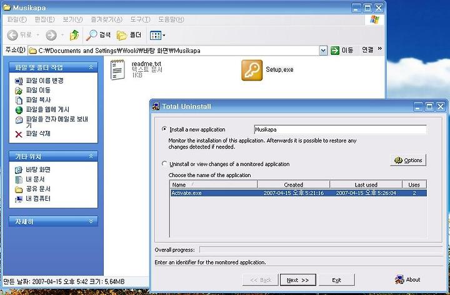Screen dimensions: 450x295
Task: Open the Forward button history dropdown
Action: [x=62, y=35]
